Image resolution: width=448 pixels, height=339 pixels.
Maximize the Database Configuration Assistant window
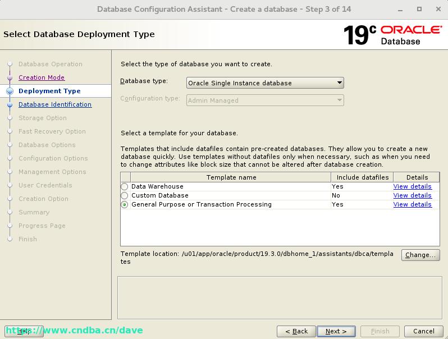click(419, 9)
